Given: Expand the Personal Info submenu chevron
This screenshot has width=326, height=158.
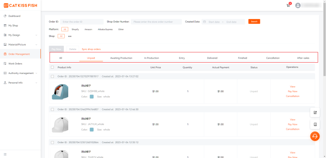Looking at the screenshot, I should 37,83.
